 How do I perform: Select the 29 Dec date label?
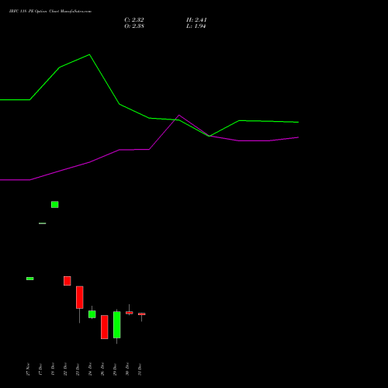tap(115, 369)
